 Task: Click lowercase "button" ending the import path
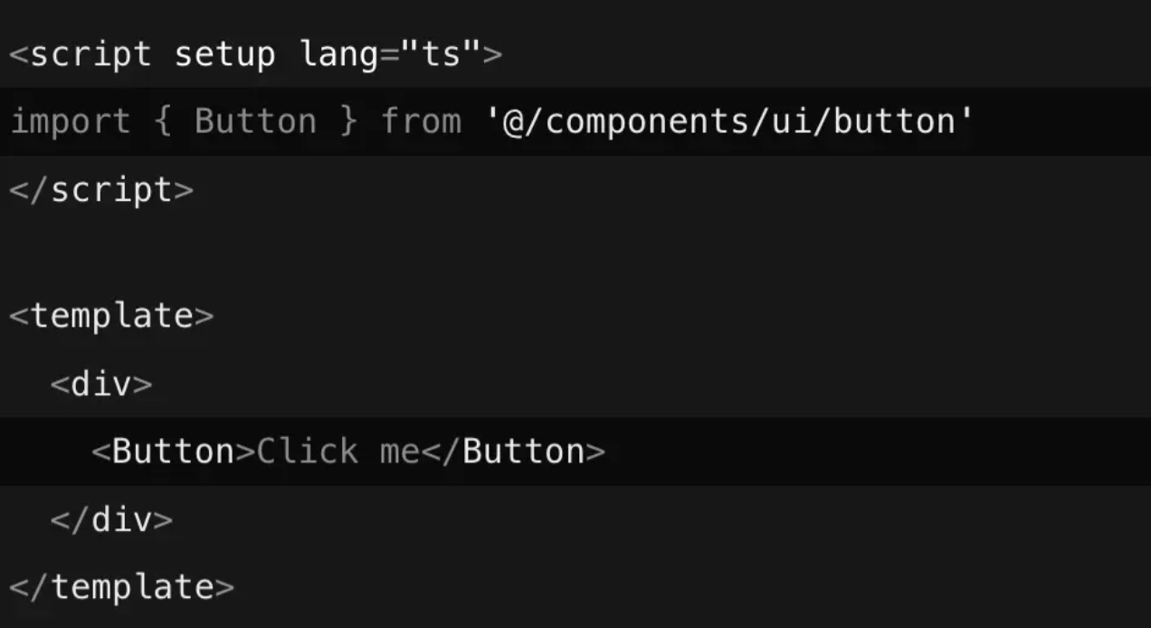[x=893, y=121]
